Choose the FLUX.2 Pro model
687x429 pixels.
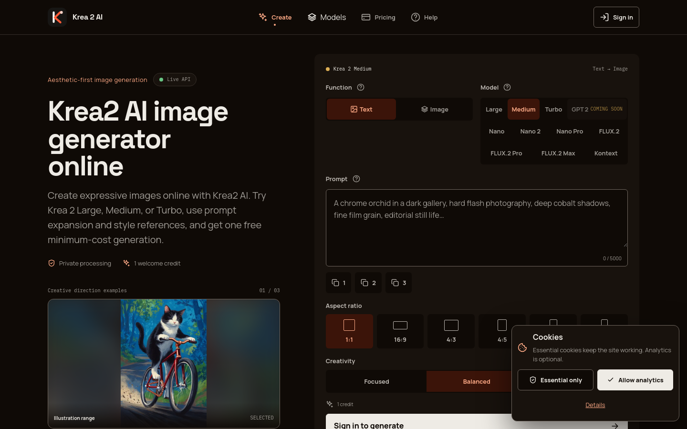pos(506,153)
